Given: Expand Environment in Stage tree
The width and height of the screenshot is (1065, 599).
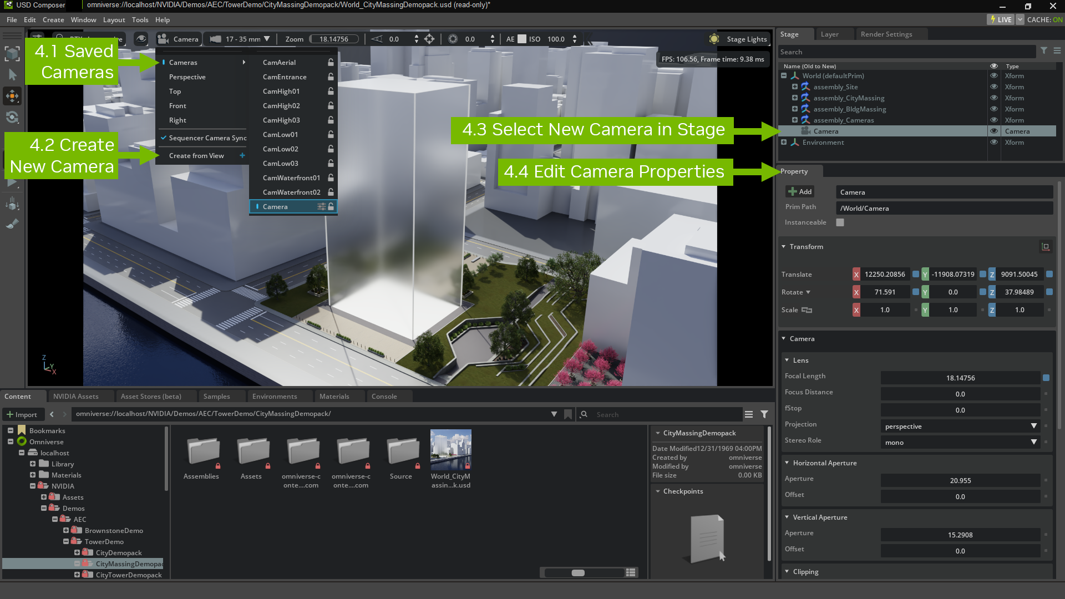Looking at the screenshot, I should 784,142.
